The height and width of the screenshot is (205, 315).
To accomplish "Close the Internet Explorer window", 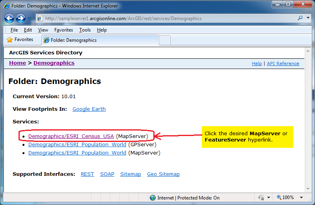I will pos(303,4).
